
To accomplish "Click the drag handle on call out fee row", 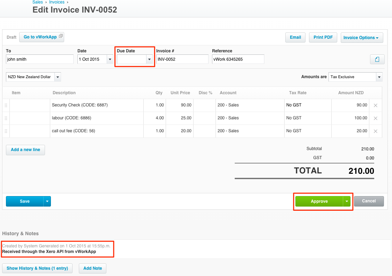I will 6,131.
